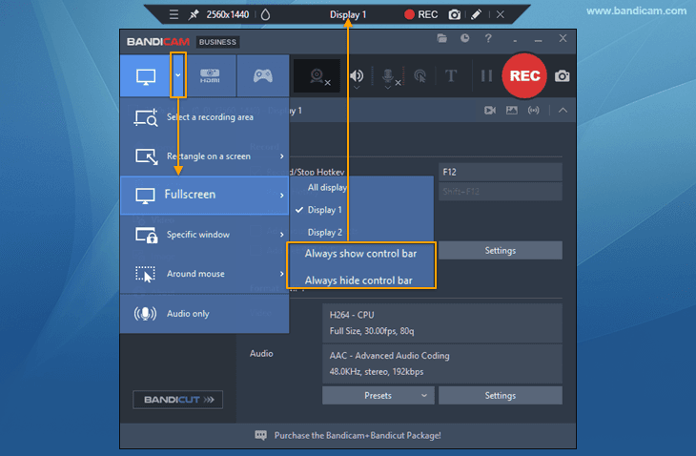Collapse the panel with up chevron
The image size is (696, 456).
click(x=563, y=110)
